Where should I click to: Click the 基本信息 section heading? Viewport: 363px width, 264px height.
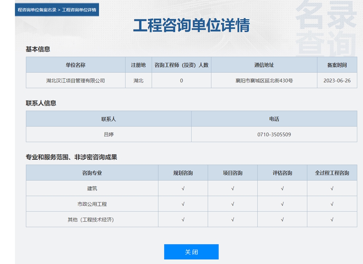38,49
